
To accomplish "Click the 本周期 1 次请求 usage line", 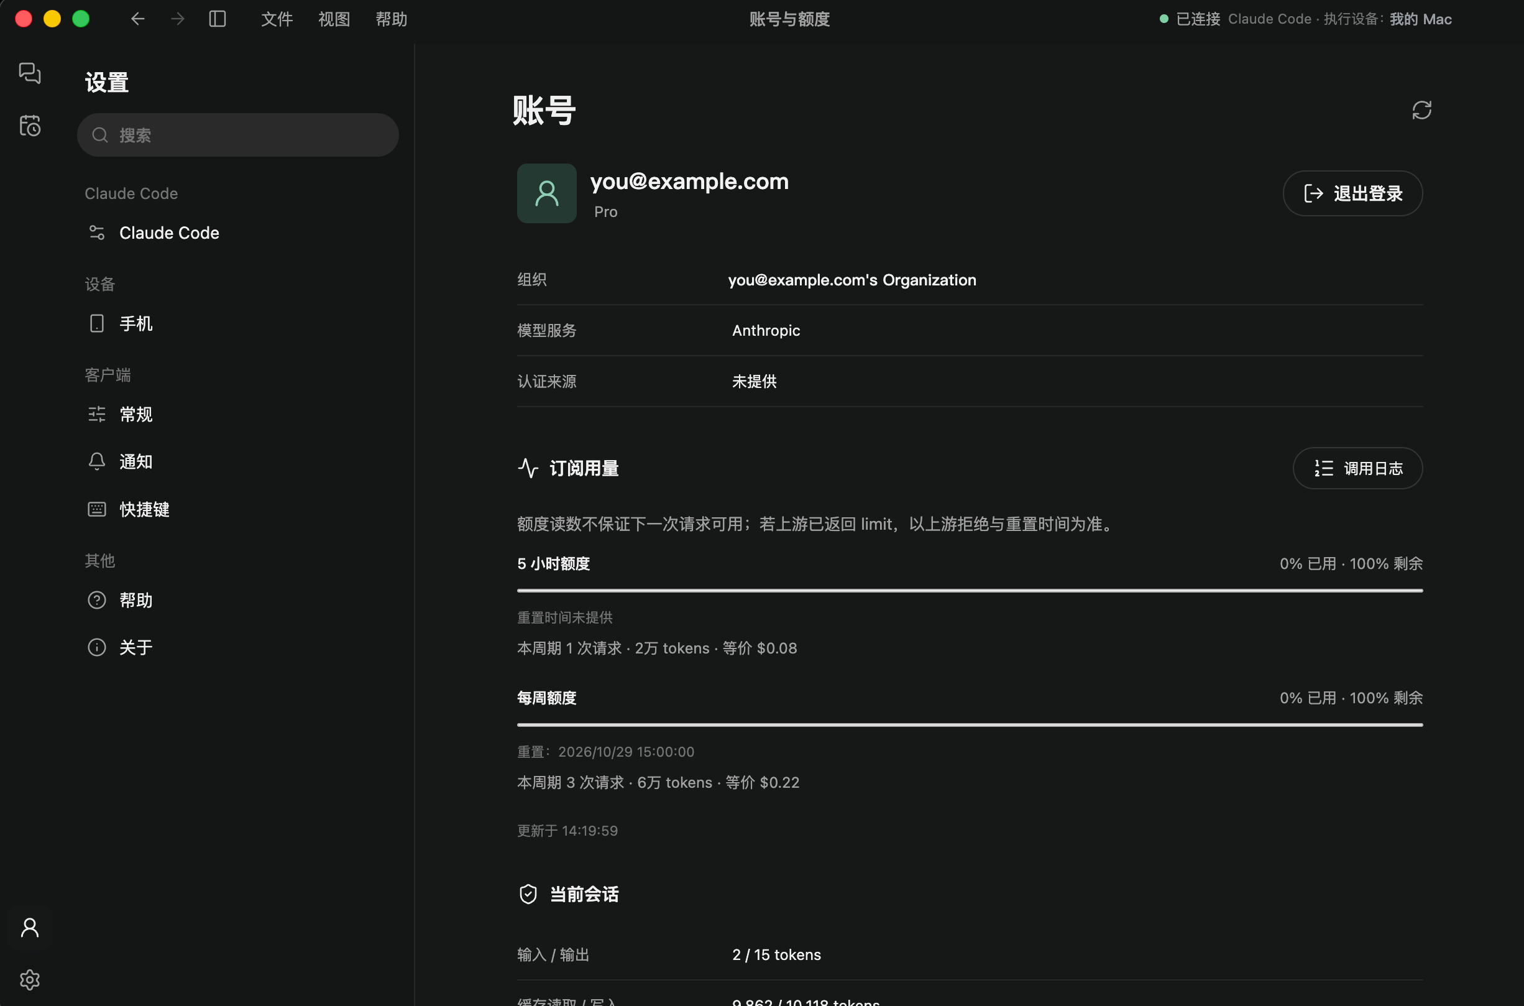I will point(657,648).
